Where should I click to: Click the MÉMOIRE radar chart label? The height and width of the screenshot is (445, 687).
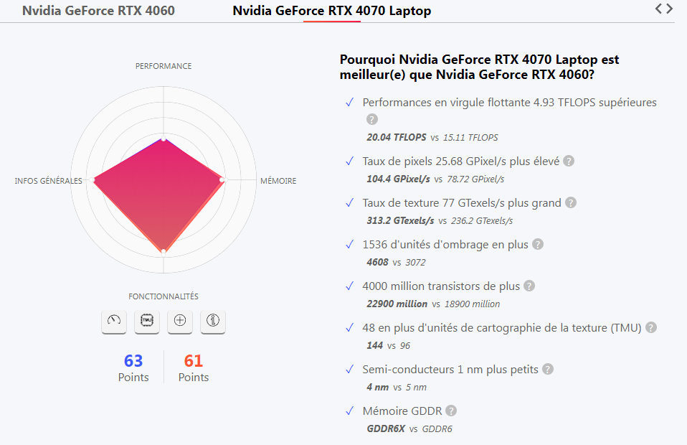pyautogui.click(x=278, y=181)
